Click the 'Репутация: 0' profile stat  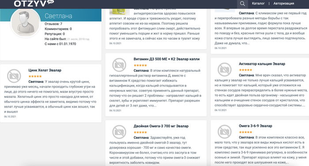(x=55, y=34)
